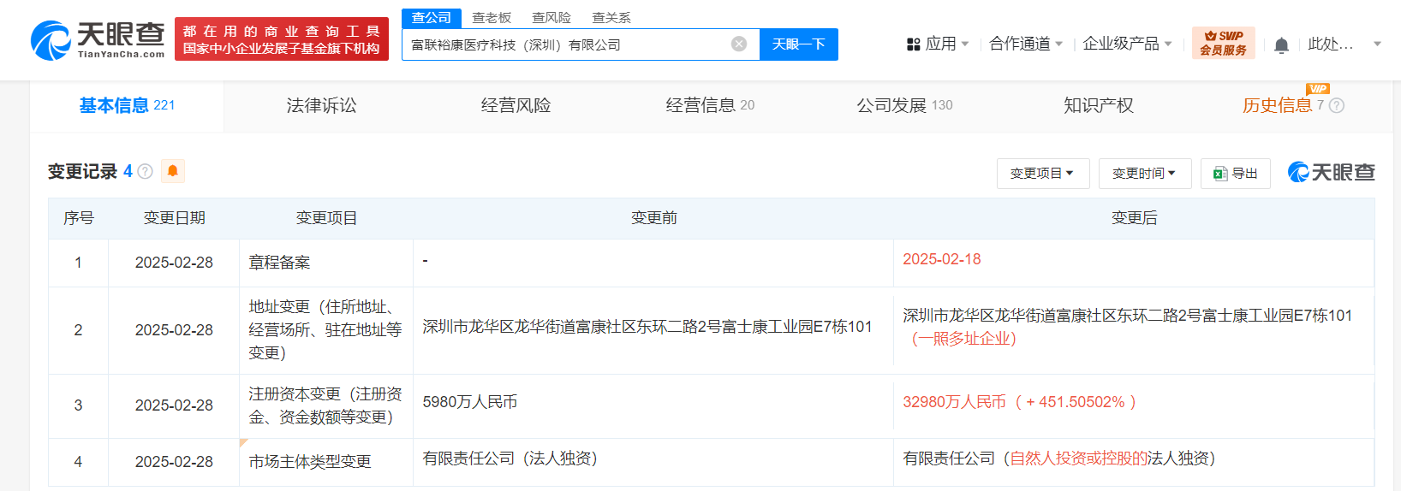Switch to the 基本信息 tab

[127, 105]
